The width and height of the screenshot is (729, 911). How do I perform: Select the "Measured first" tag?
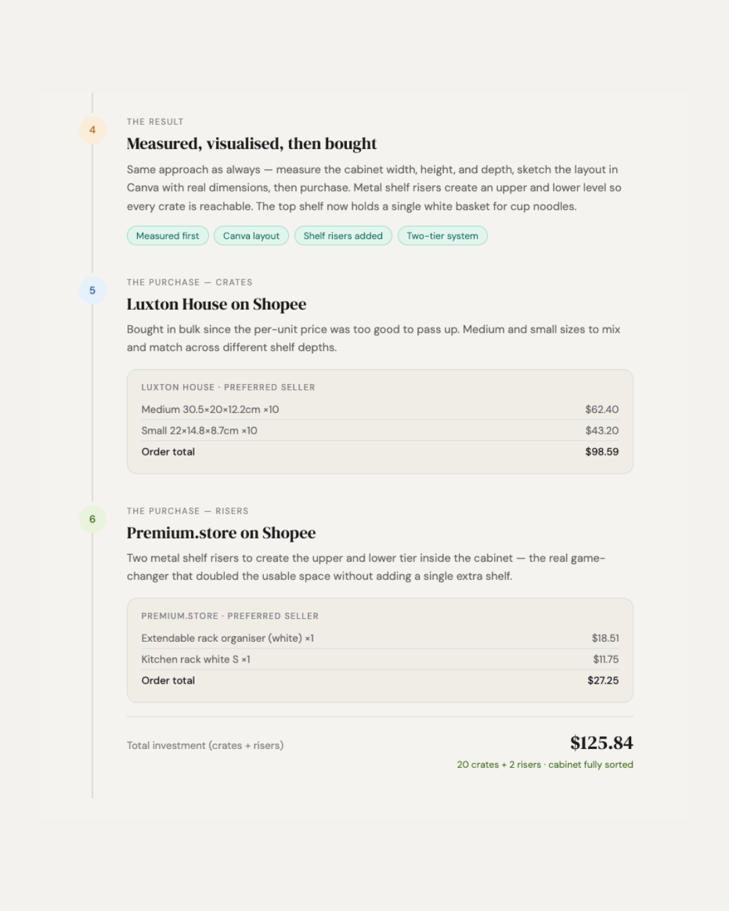(167, 236)
